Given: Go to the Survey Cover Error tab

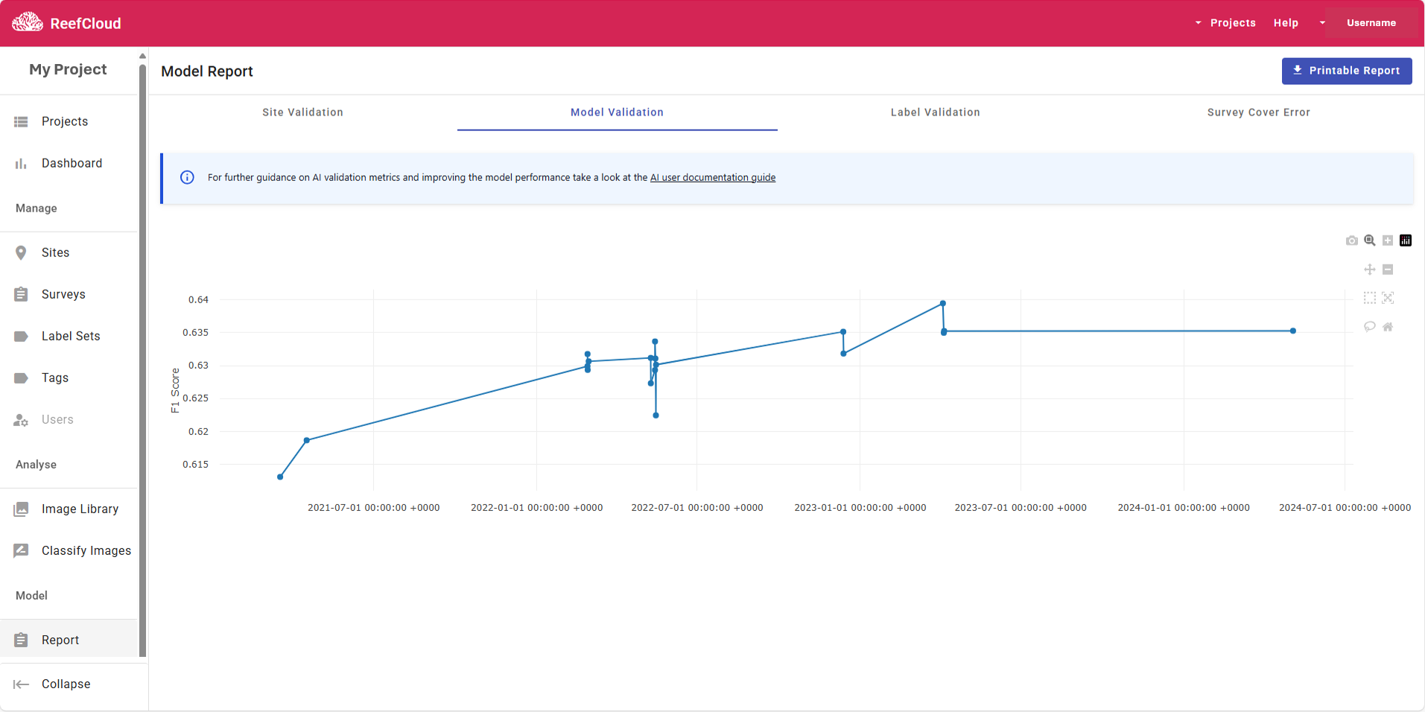Looking at the screenshot, I should [x=1258, y=112].
